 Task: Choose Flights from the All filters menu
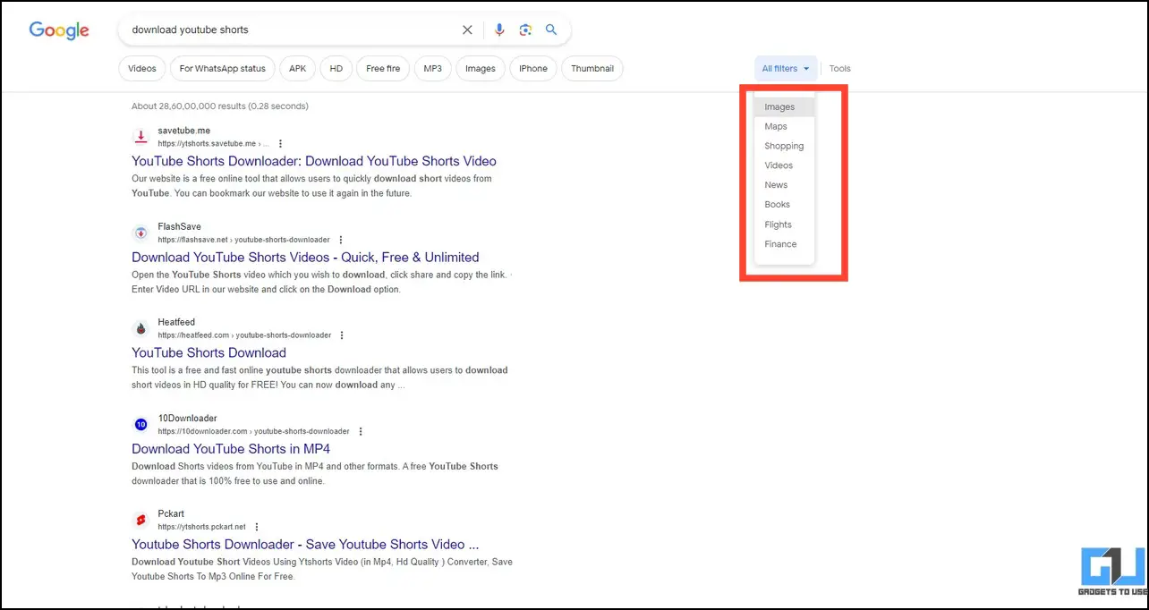point(785,225)
